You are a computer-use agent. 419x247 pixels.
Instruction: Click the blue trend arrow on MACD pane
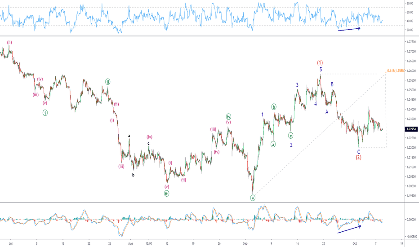point(349,229)
